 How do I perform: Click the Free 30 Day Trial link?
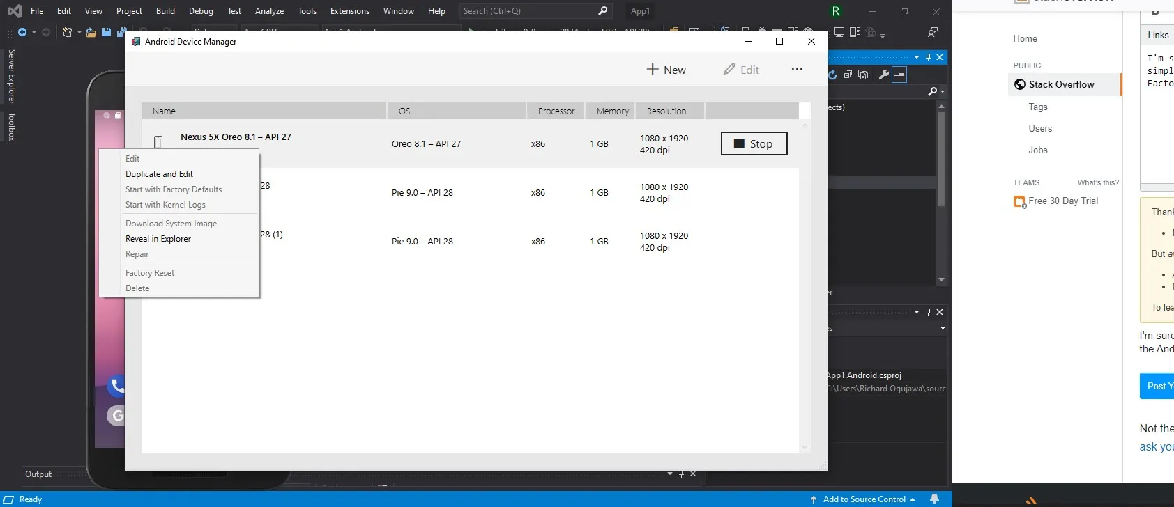1063,201
